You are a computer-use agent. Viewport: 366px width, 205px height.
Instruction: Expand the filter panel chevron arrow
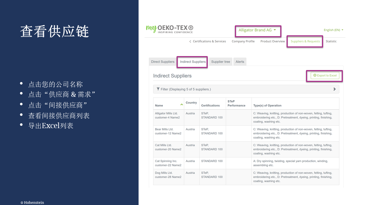pos(334,89)
